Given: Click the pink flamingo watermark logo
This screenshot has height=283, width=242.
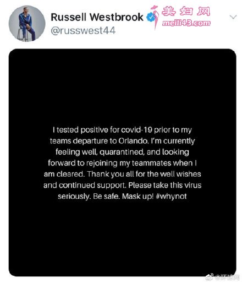Looking at the screenshot, I should tap(155, 17).
